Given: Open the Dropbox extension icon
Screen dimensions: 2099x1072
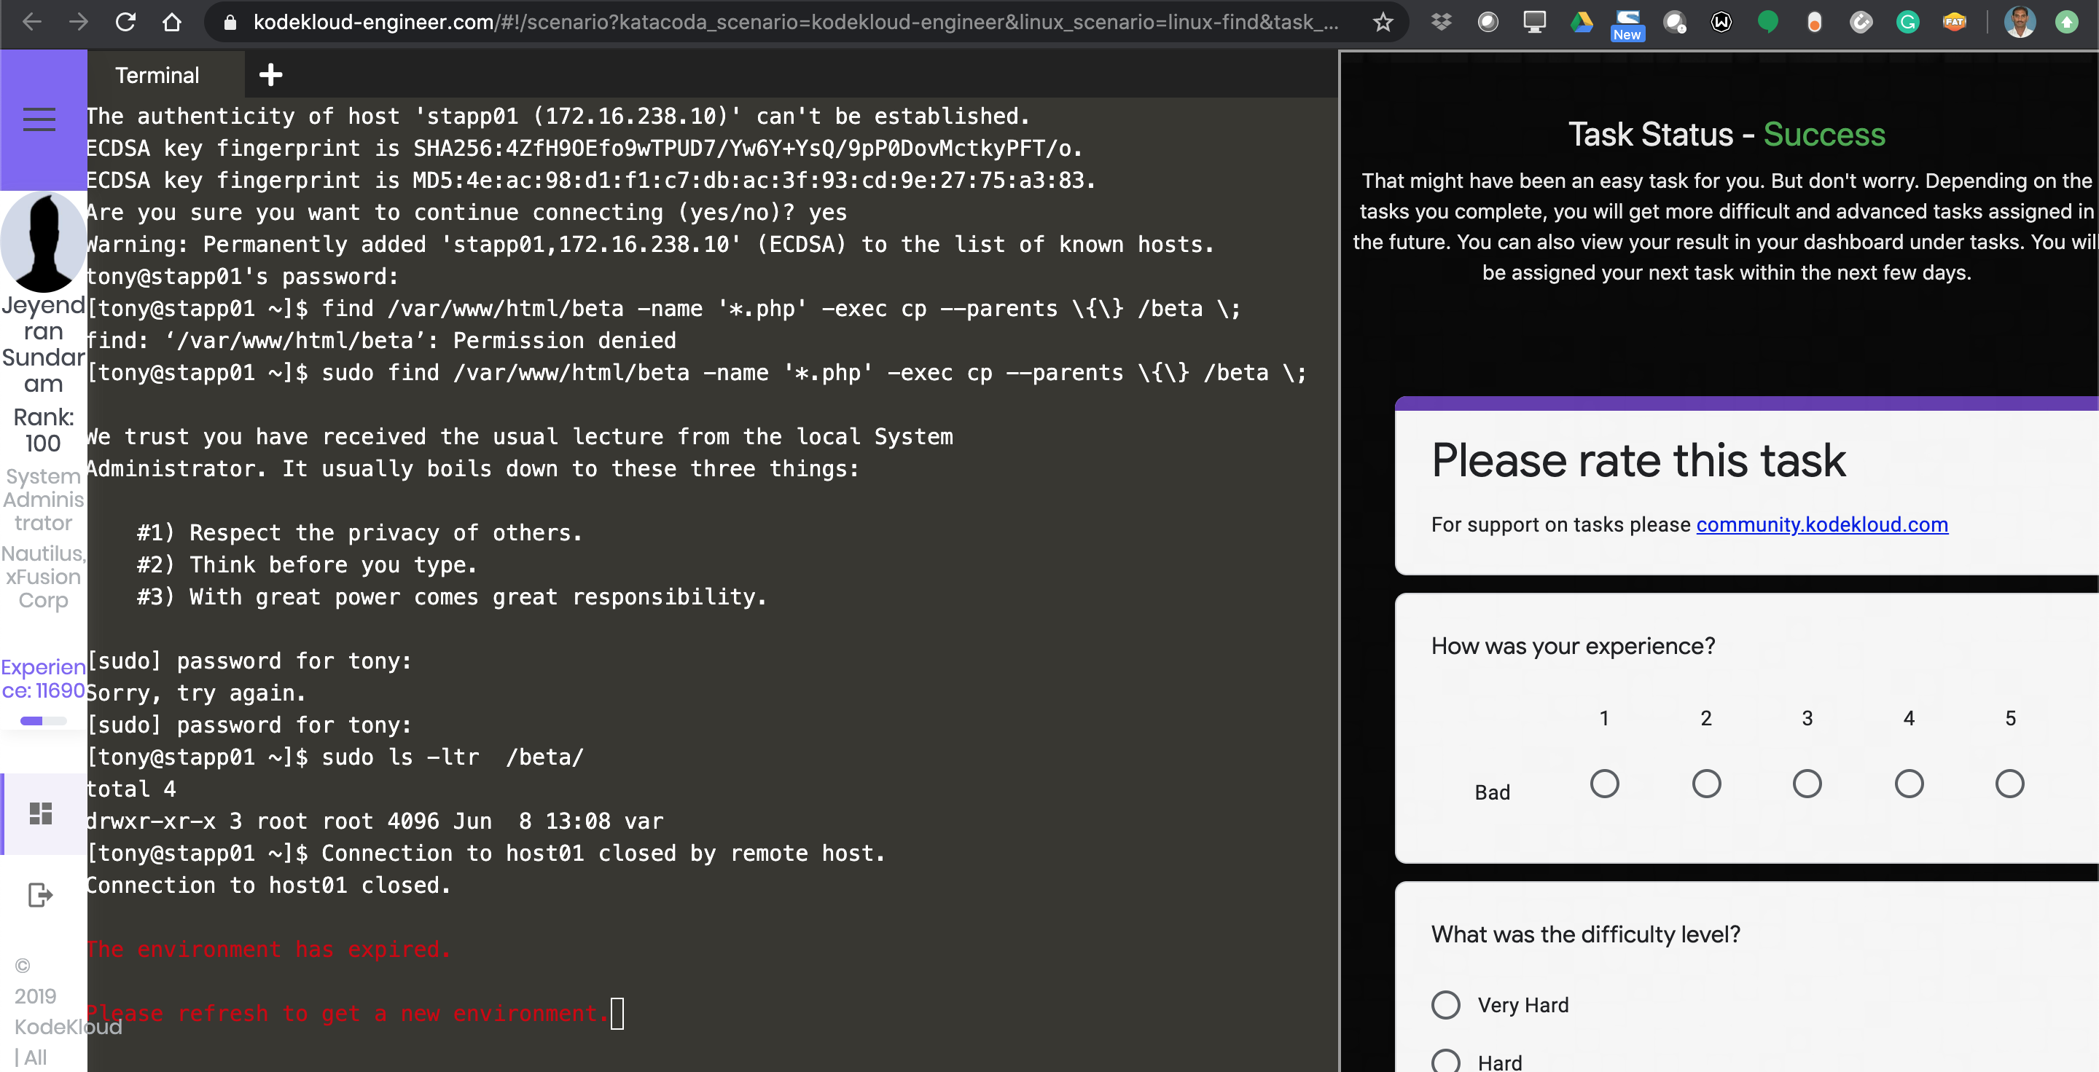Looking at the screenshot, I should pos(1442,22).
